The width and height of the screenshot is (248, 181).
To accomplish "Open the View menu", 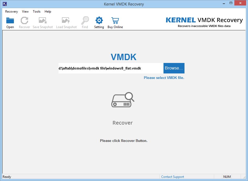I will pos(25,12).
